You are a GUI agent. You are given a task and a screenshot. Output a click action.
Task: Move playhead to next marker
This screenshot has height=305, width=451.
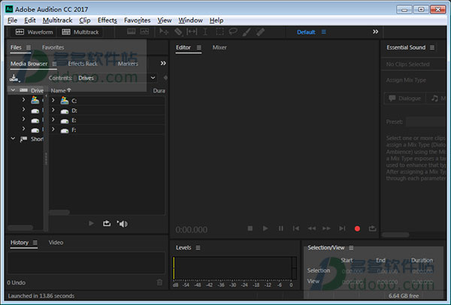[x=342, y=228]
